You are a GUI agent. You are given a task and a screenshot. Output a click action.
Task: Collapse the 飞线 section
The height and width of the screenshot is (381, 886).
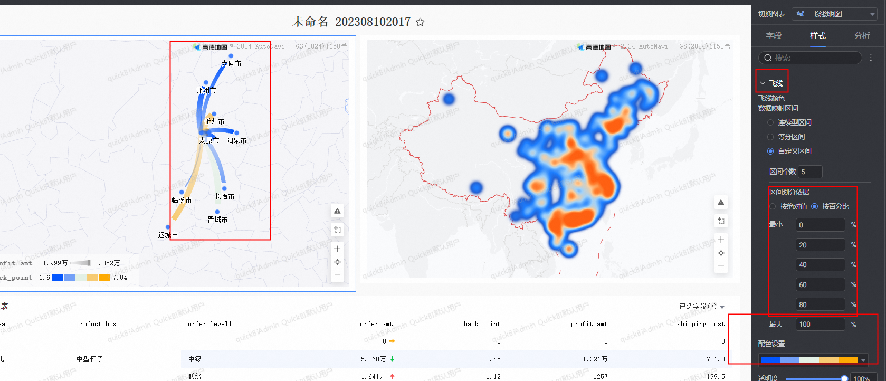[763, 83]
